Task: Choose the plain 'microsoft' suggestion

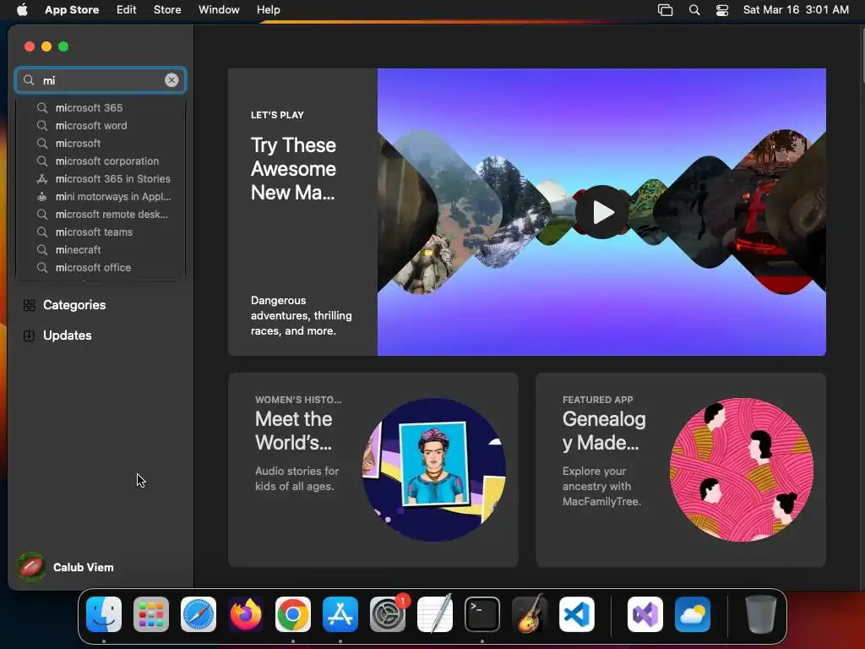Action: [101, 143]
